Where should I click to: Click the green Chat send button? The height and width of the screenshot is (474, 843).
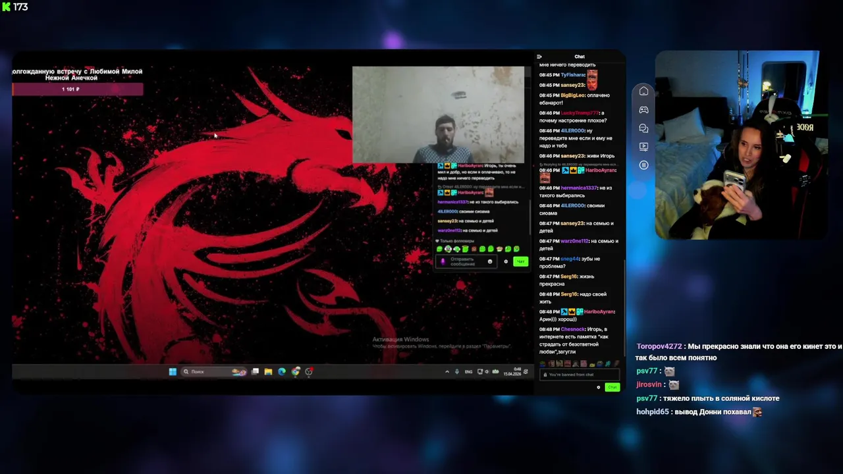(x=612, y=387)
